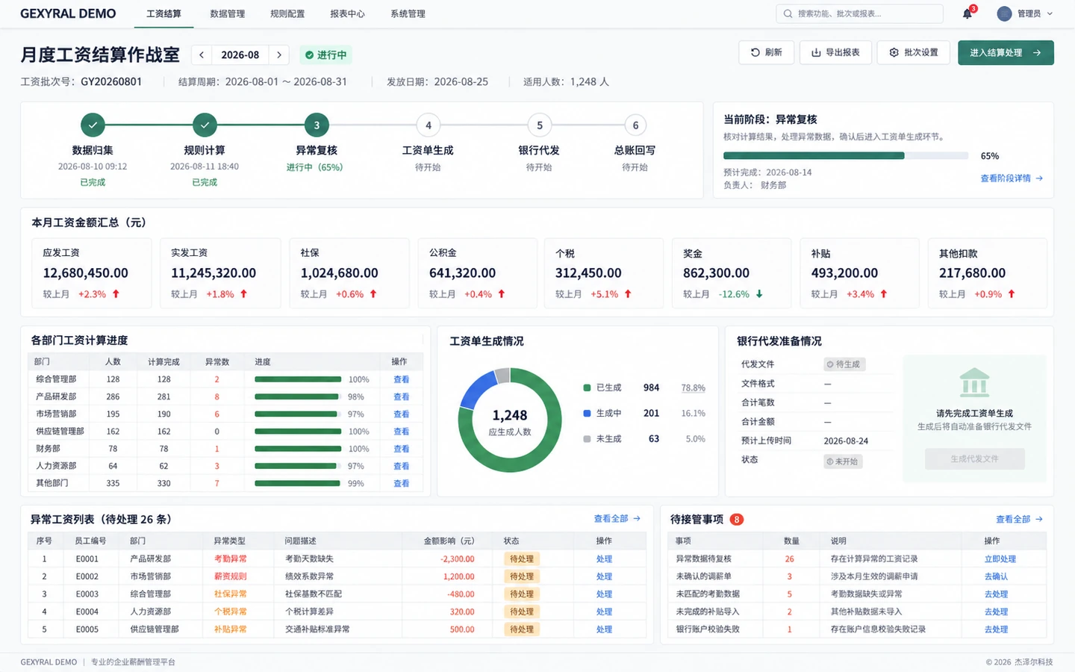The height and width of the screenshot is (672, 1075).
Task: Switch to the 数据管理 tab
Action: click(228, 13)
